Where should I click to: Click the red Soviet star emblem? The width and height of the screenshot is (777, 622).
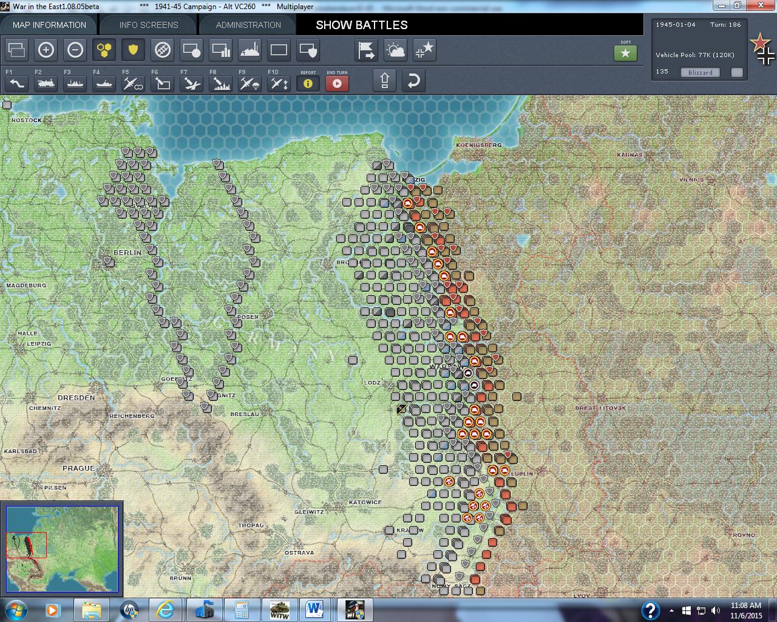(x=759, y=43)
